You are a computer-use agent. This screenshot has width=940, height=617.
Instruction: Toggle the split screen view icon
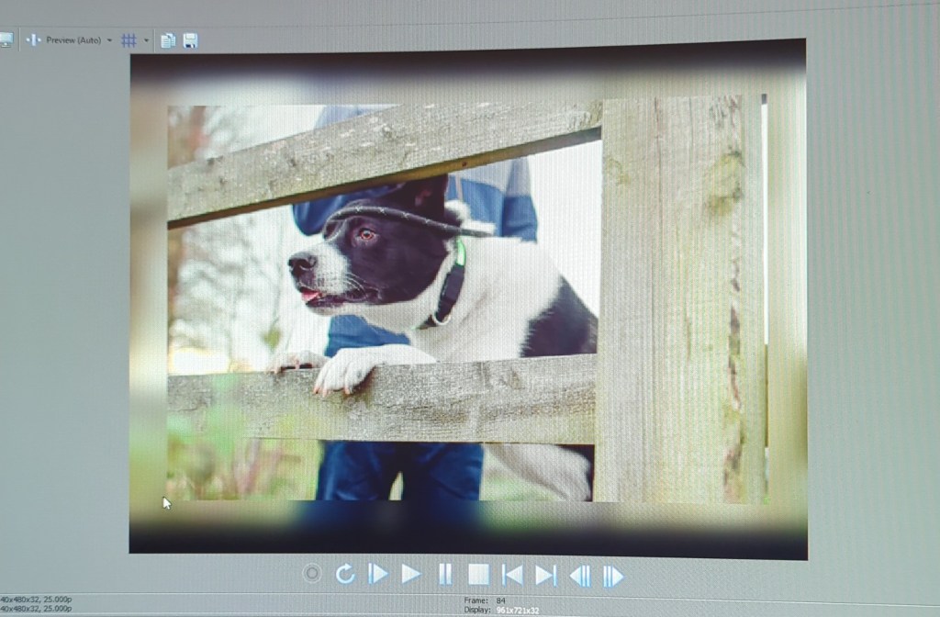(x=34, y=40)
